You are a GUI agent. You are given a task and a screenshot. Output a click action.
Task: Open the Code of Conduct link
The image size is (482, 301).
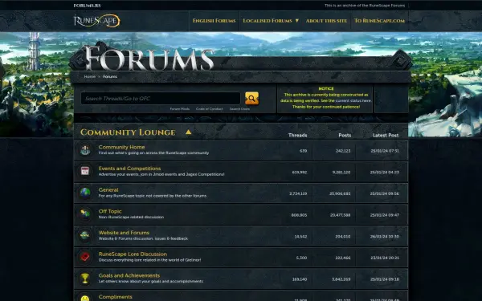point(210,108)
